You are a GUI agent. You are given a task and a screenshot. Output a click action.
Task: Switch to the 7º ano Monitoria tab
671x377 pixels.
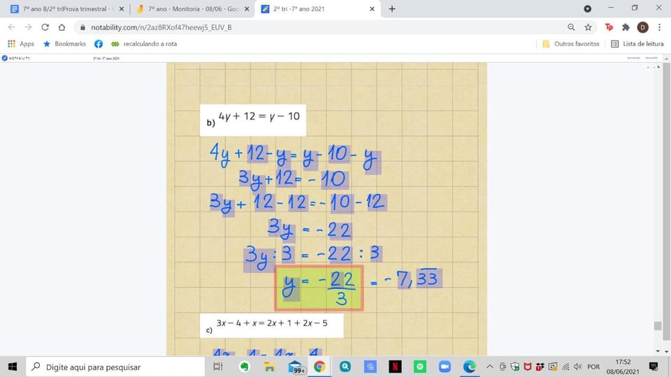[x=193, y=8]
